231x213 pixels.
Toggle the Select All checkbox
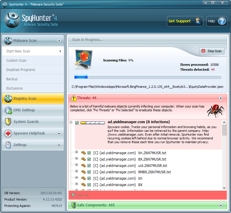click(73, 195)
